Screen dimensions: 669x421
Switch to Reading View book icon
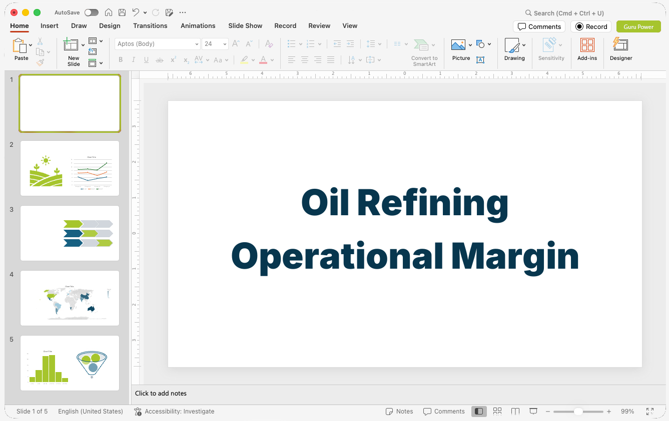[515, 412]
